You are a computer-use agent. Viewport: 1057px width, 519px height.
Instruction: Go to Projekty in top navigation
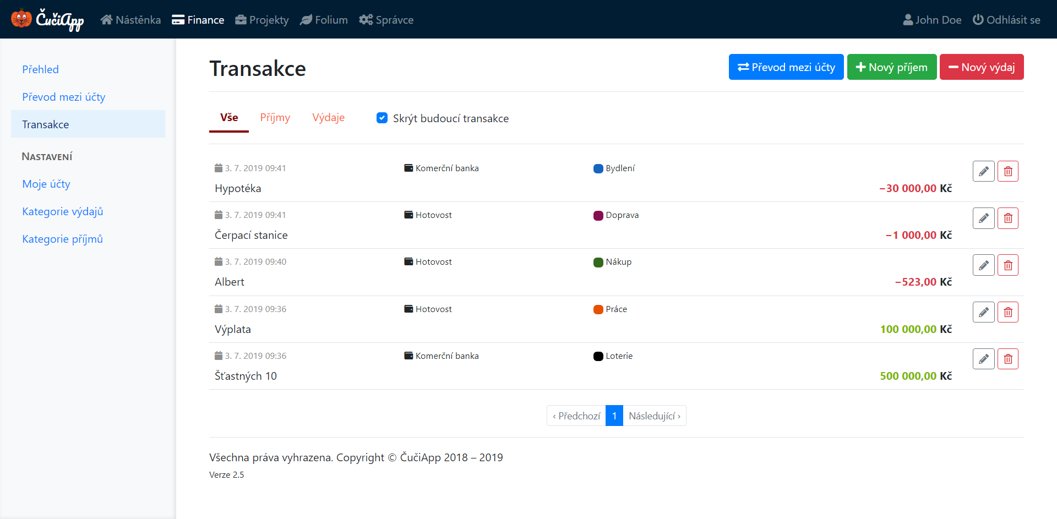click(x=262, y=20)
